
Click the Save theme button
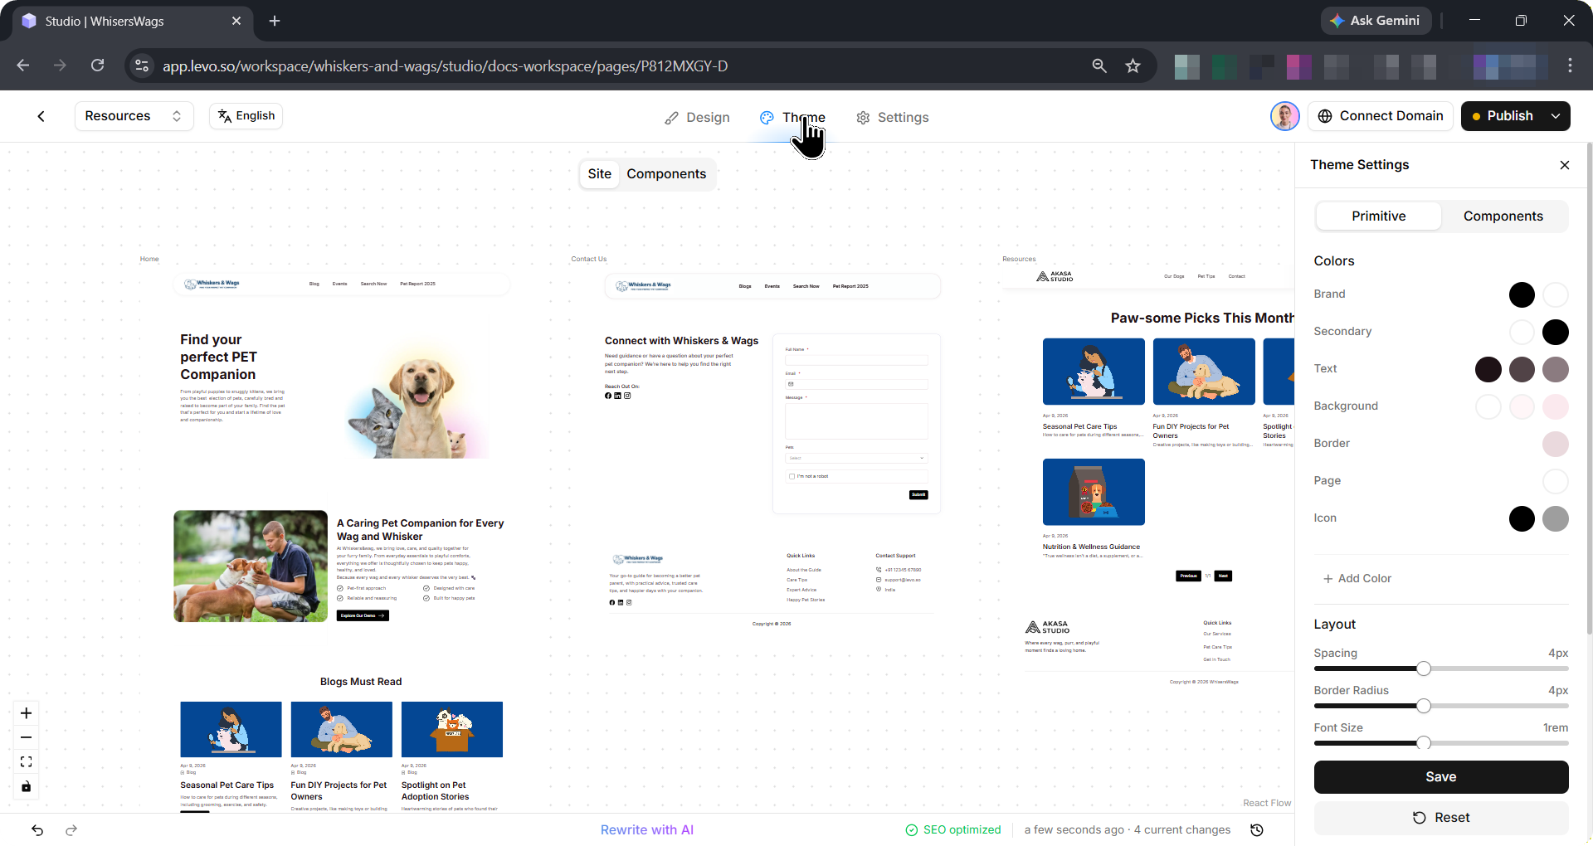(1440, 777)
